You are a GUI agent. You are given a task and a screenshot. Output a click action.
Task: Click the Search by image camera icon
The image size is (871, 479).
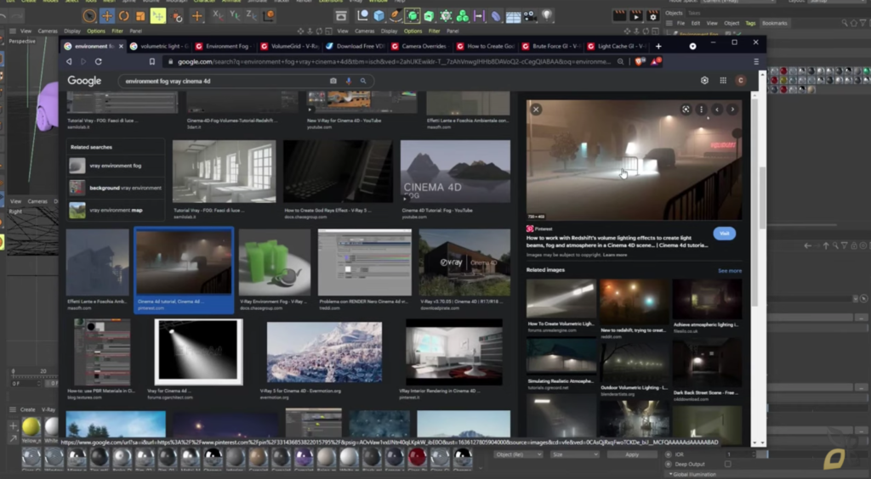(x=333, y=81)
